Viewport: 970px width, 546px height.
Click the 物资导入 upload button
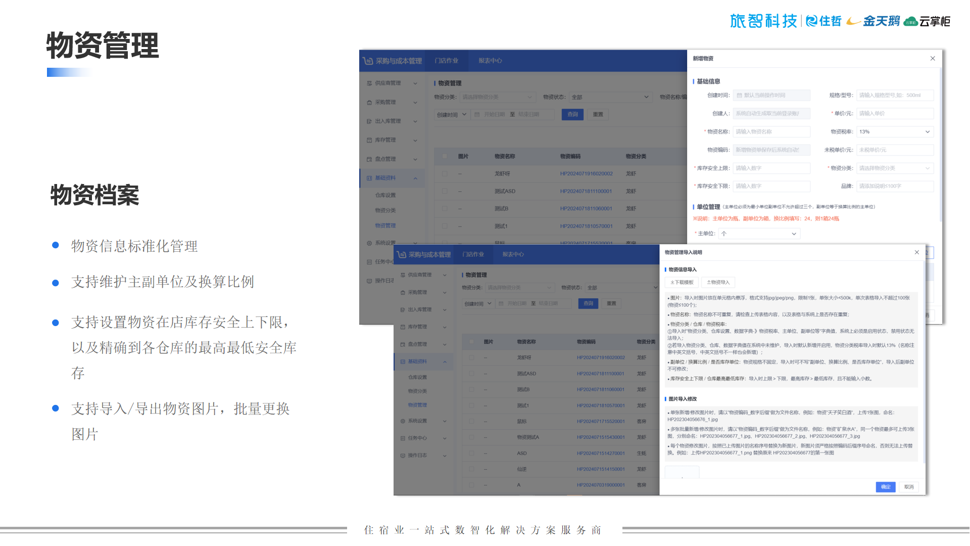click(x=718, y=282)
